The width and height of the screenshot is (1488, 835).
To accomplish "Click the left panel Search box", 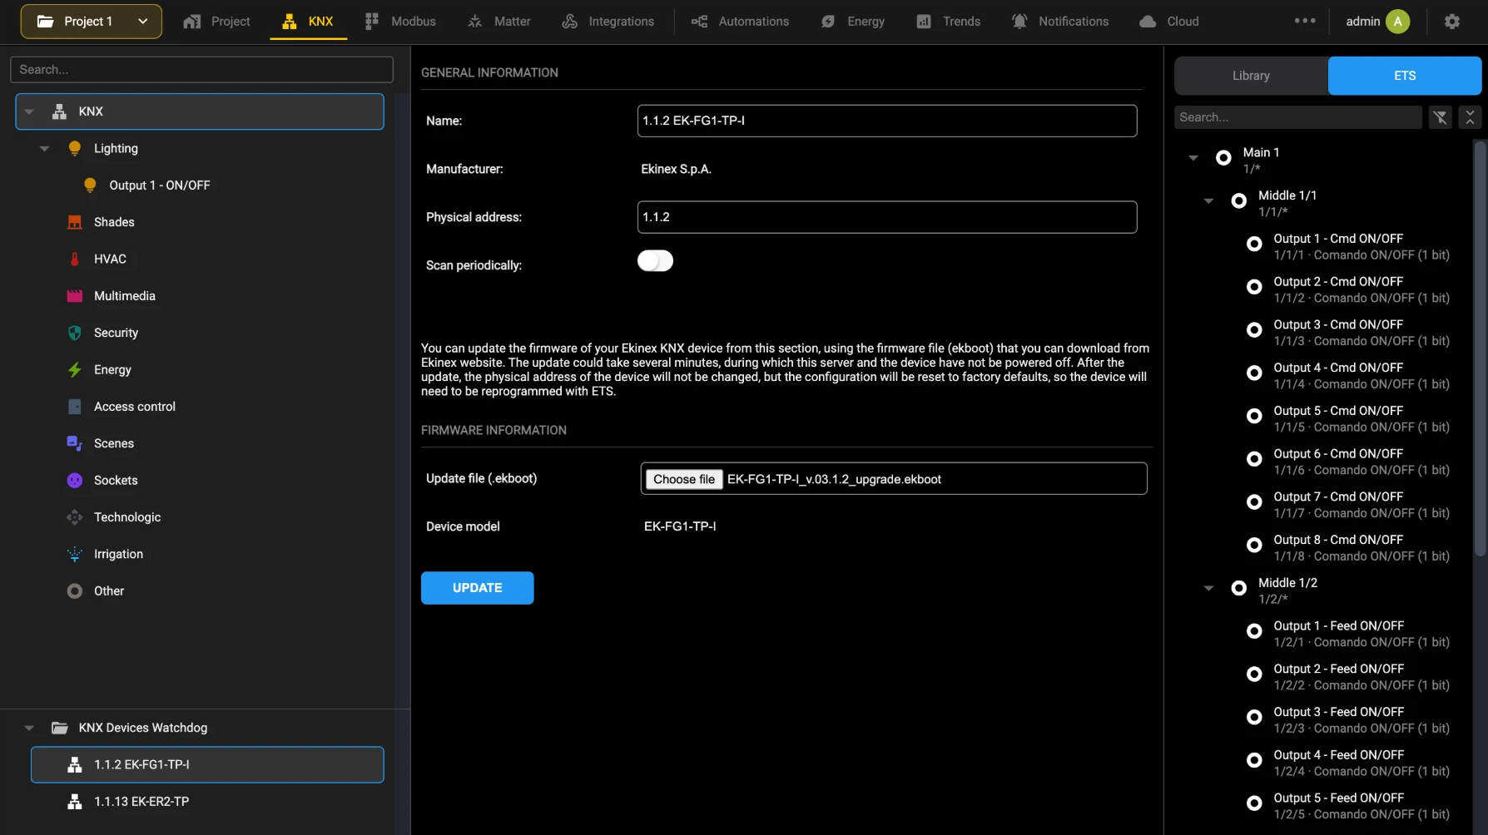I will [201, 70].
